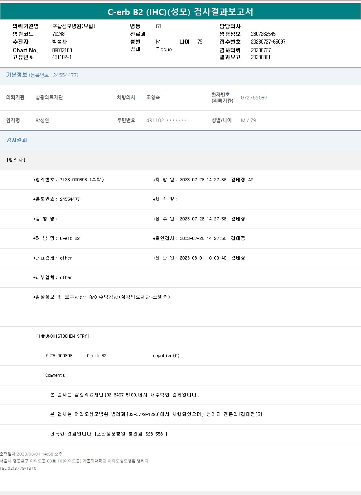
Task: Select the 의뢰기관 value 삼광의료재단
Action: coord(49,98)
